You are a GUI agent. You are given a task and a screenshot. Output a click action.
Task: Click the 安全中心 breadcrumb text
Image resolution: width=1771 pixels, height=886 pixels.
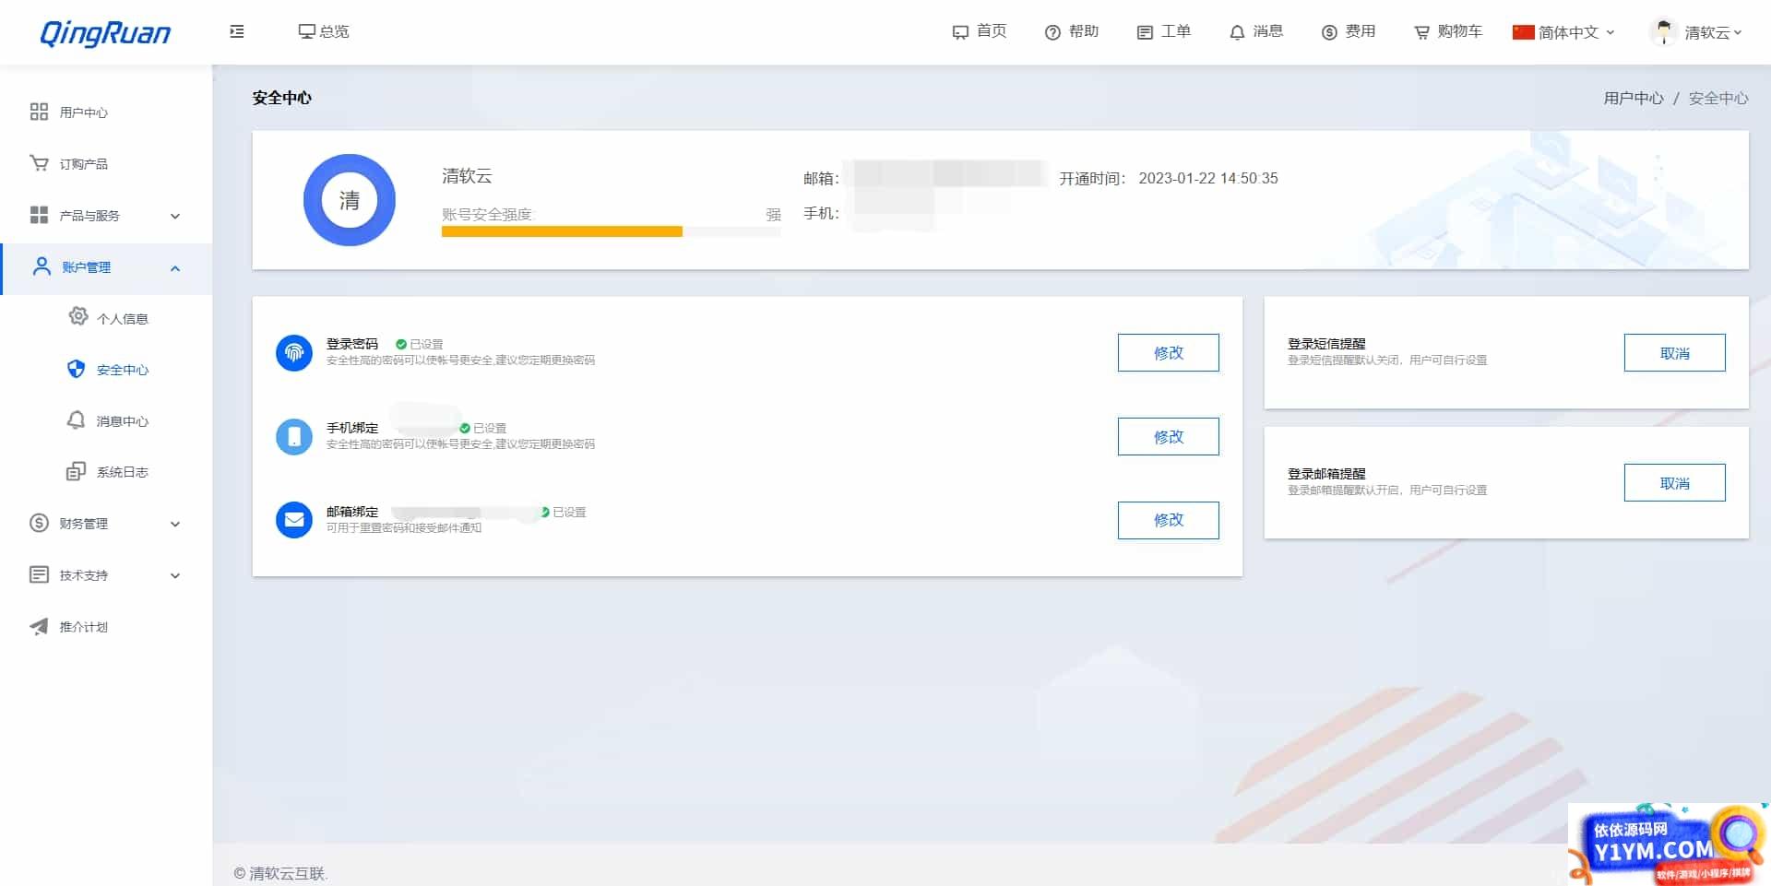(x=1718, y=98)
